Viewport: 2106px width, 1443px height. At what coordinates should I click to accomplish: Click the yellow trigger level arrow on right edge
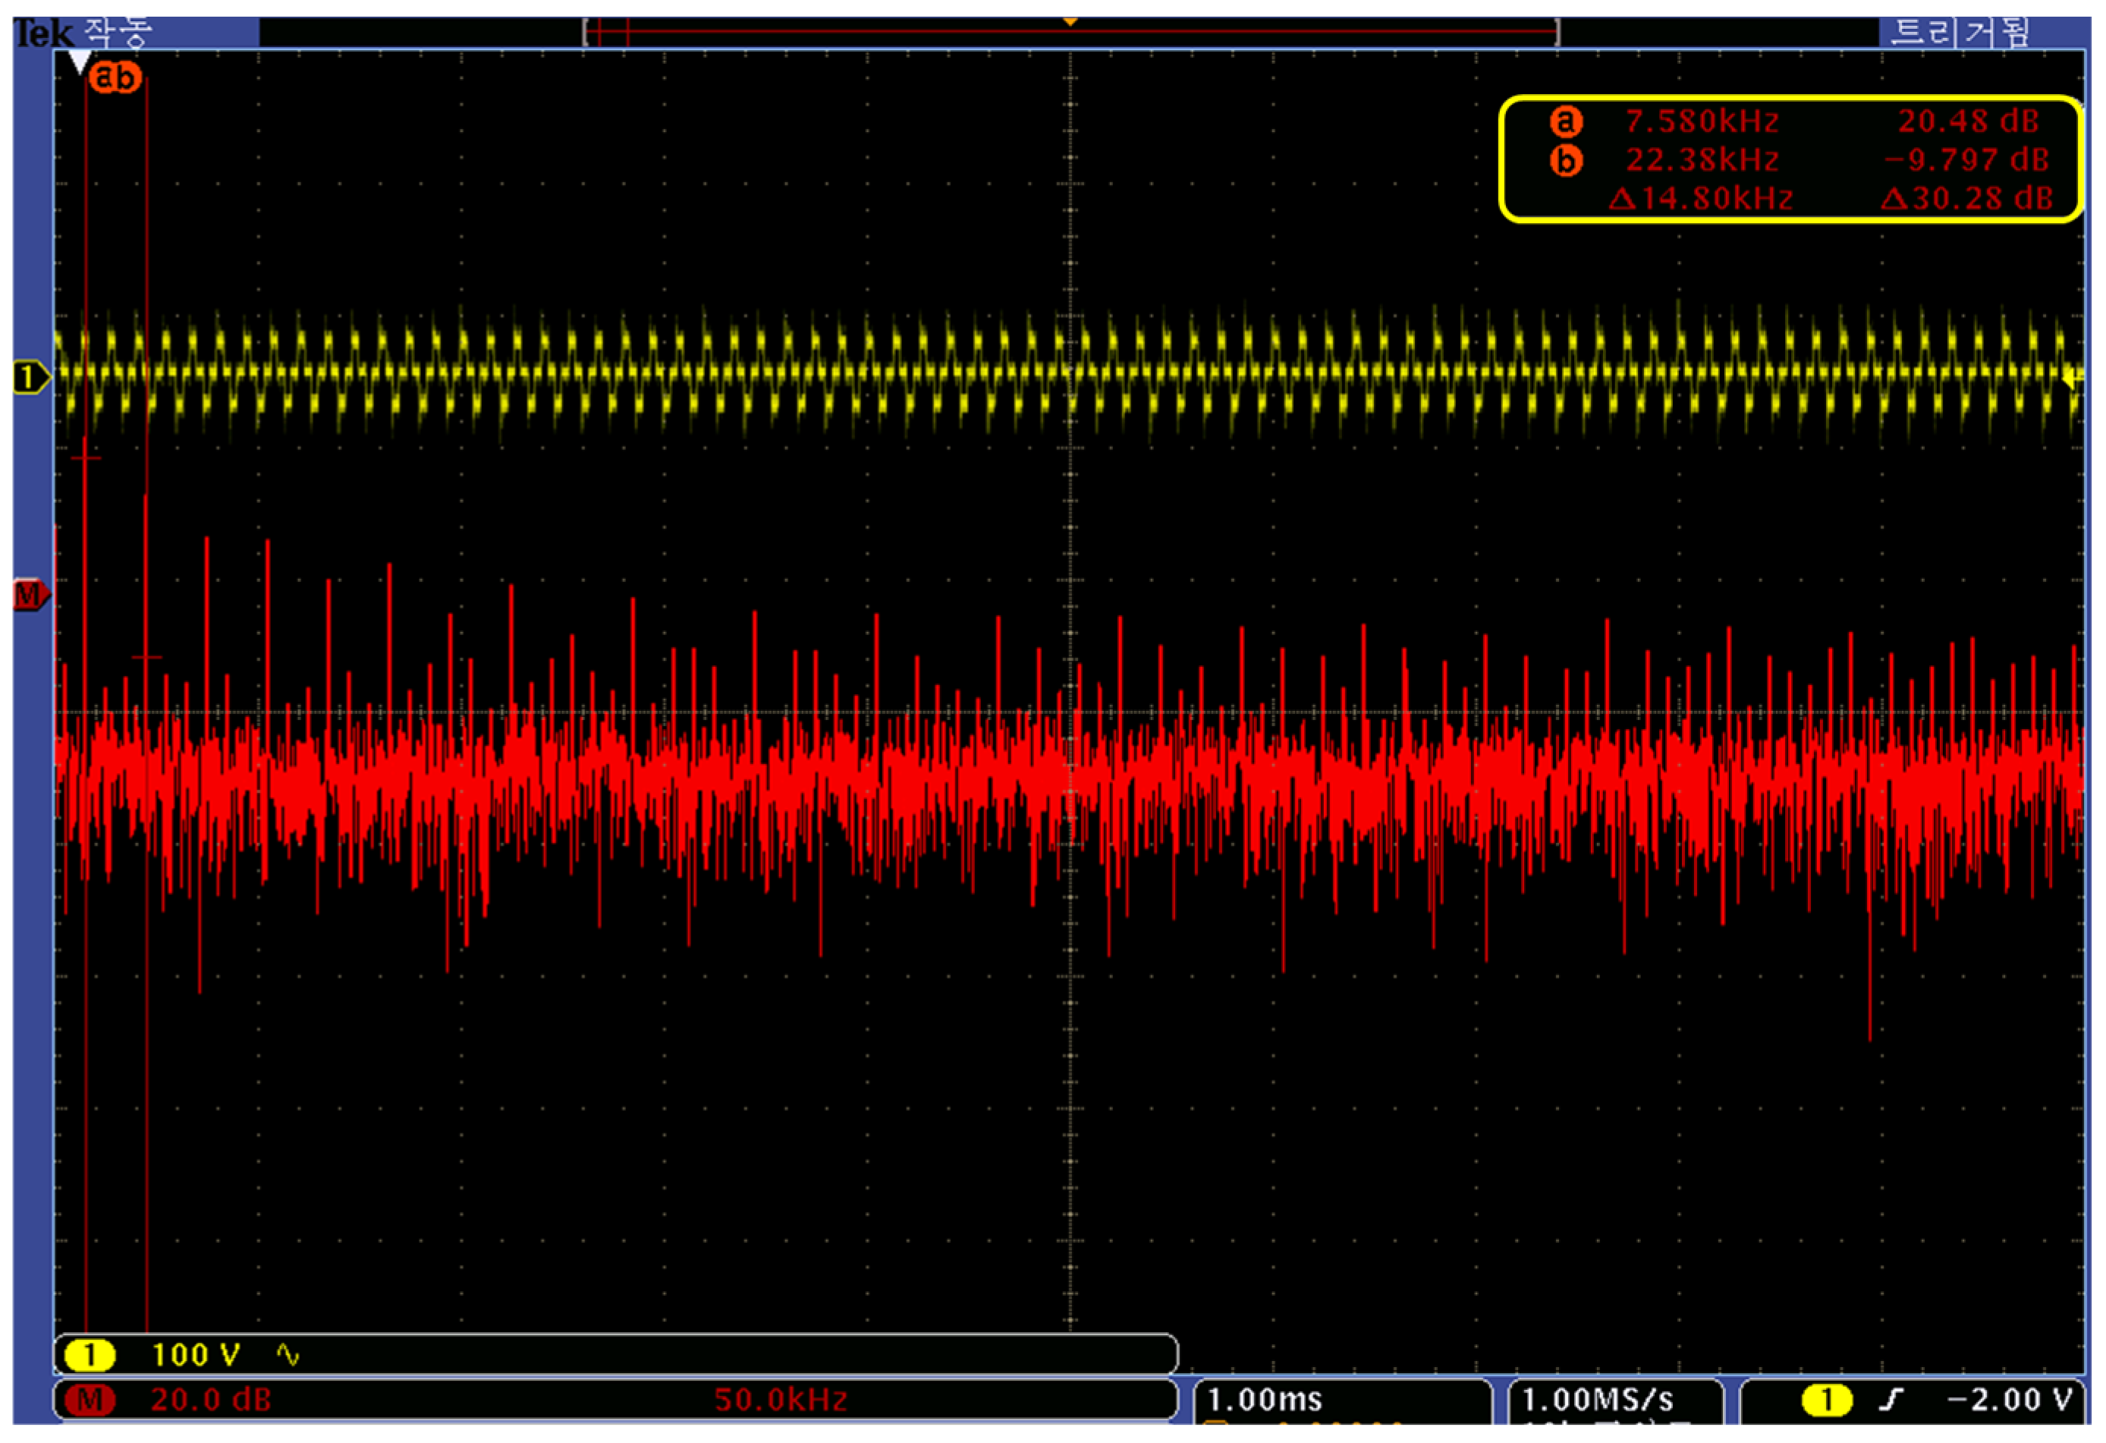point(2073,379)
